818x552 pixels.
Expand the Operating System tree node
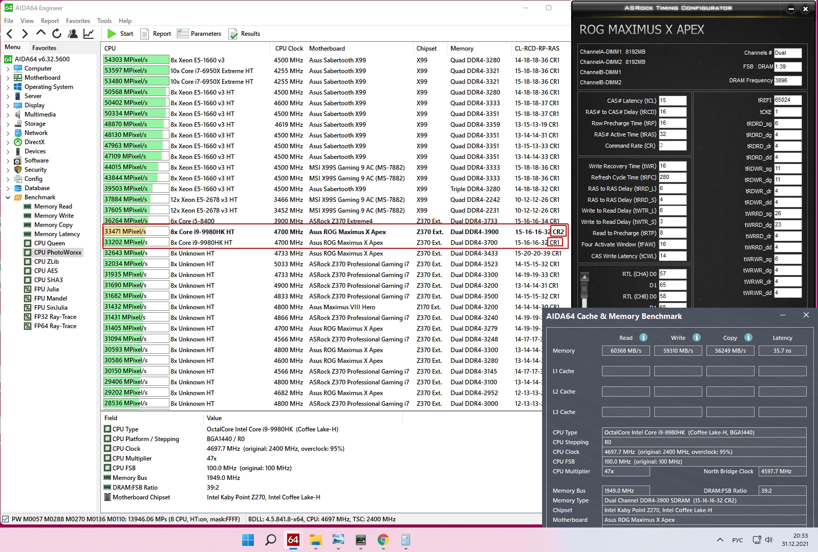[8, 87]
